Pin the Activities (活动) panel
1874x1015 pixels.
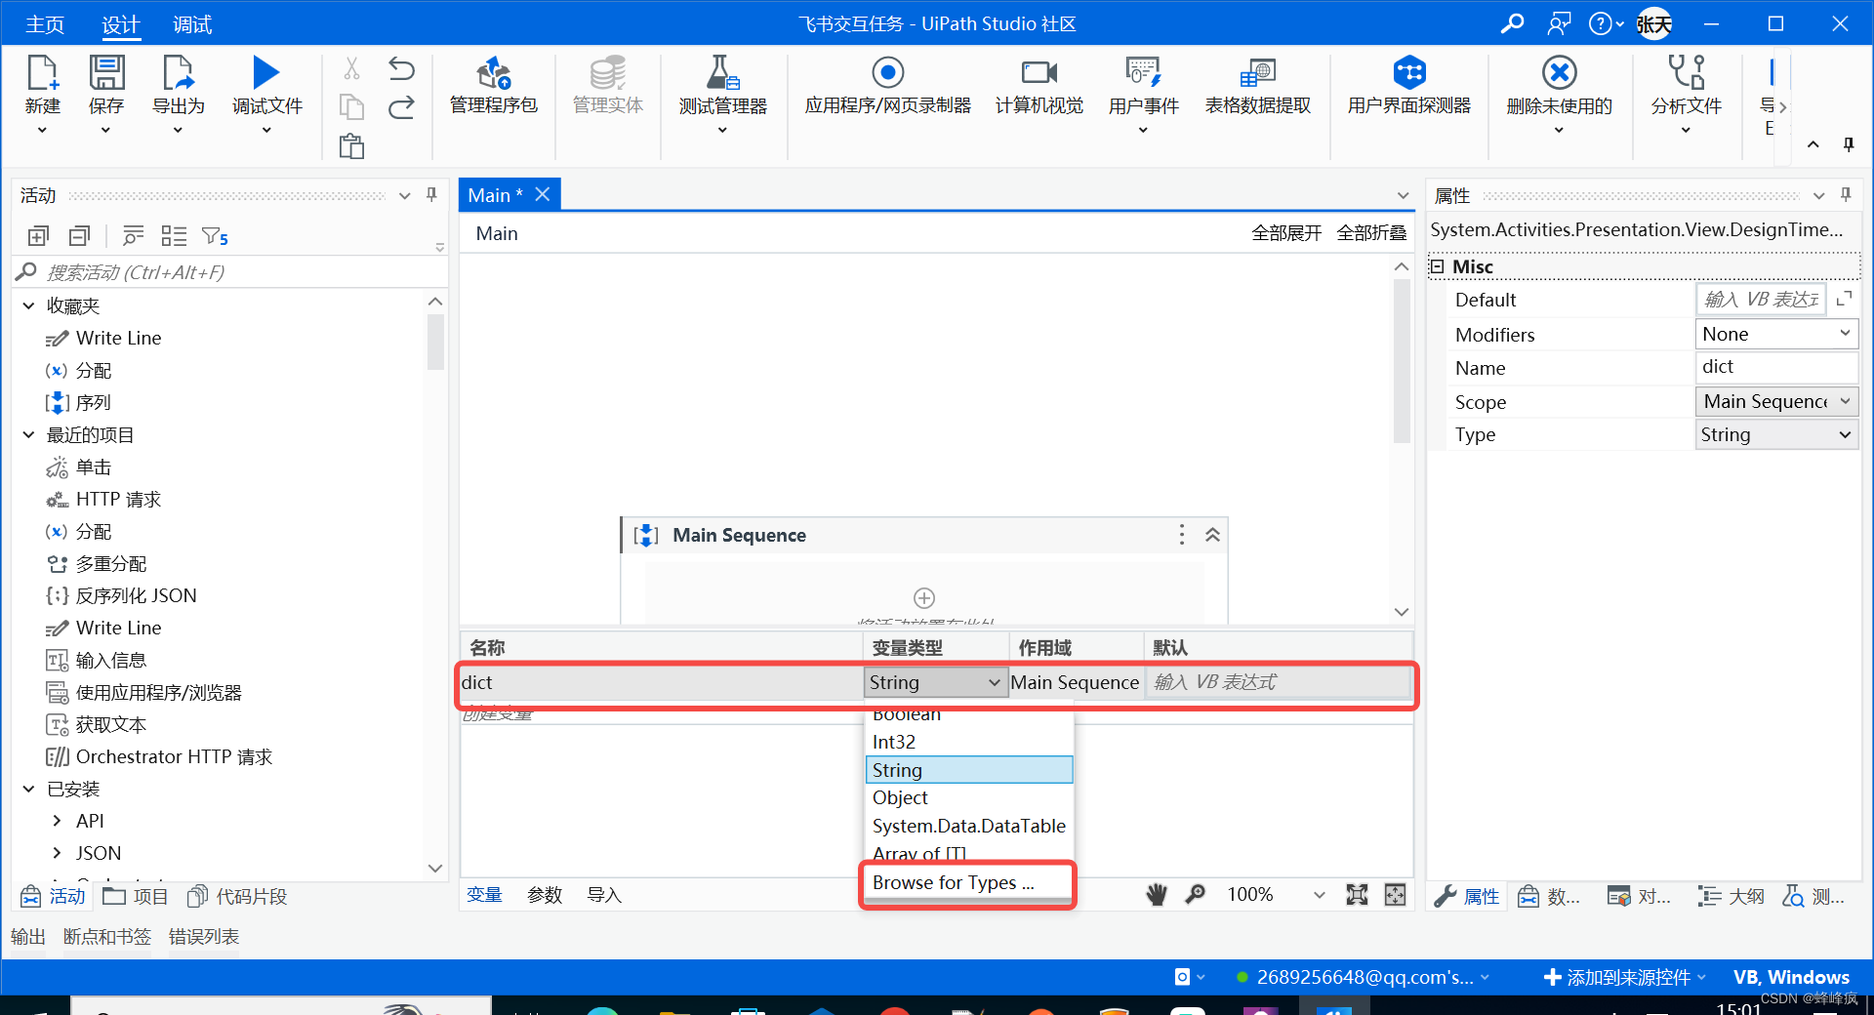point(431,194)
